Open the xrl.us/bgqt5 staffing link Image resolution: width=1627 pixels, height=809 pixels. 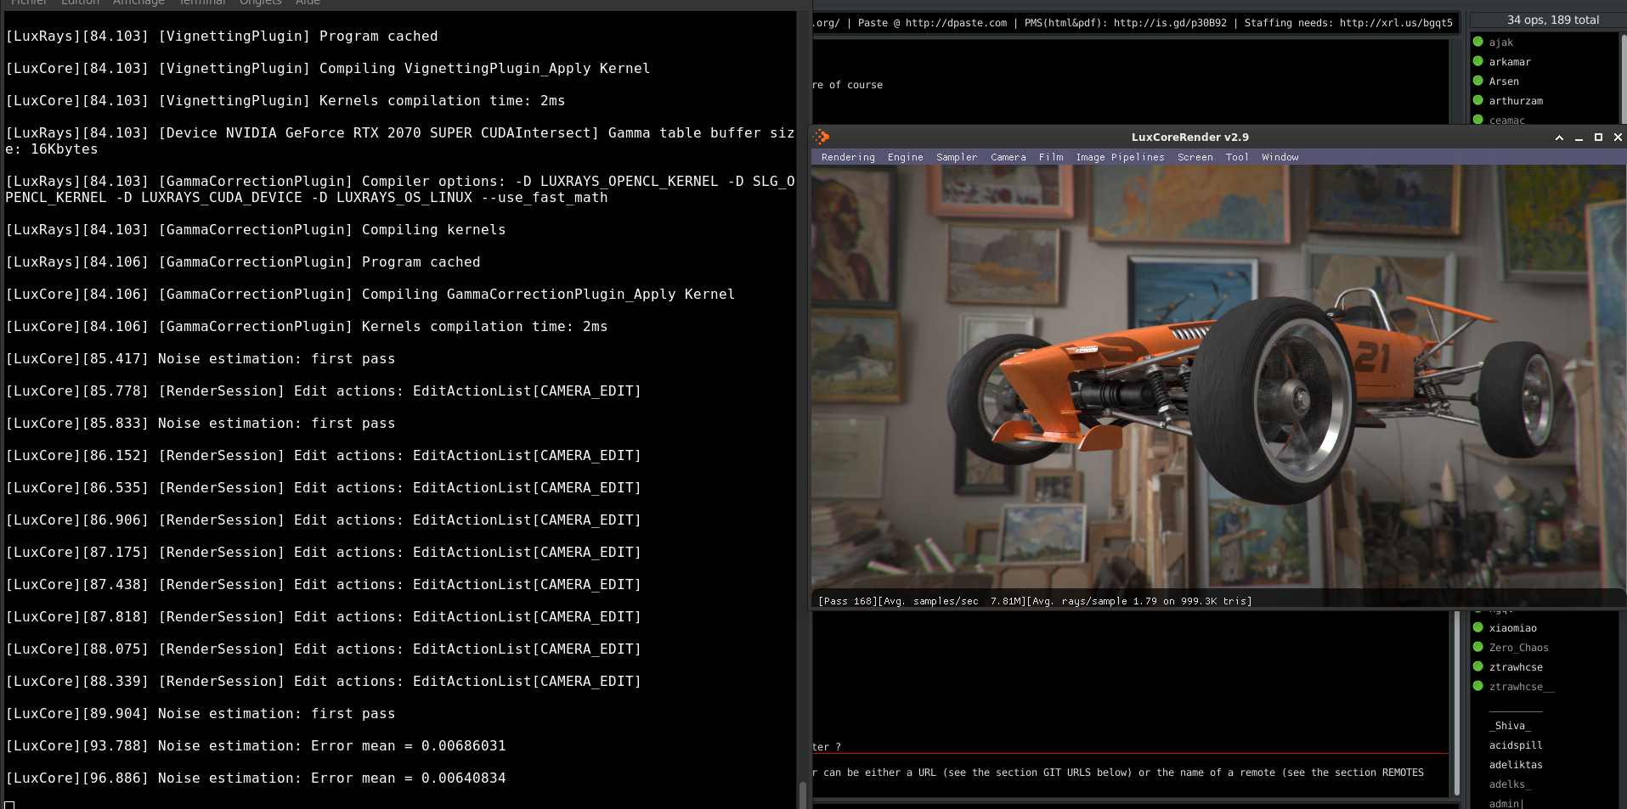[1396, 23]
